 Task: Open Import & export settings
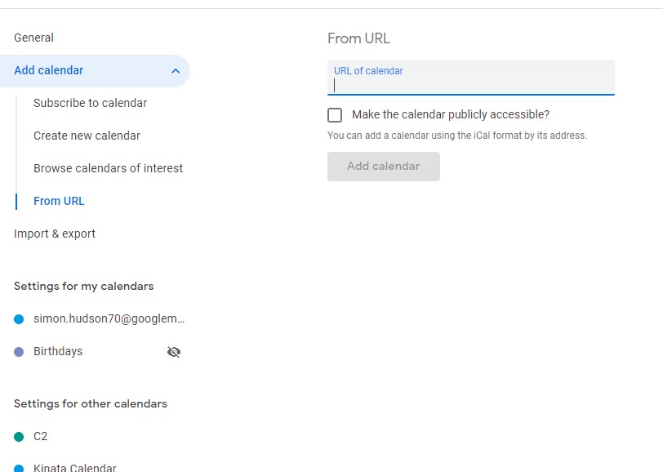pos(55,234)
